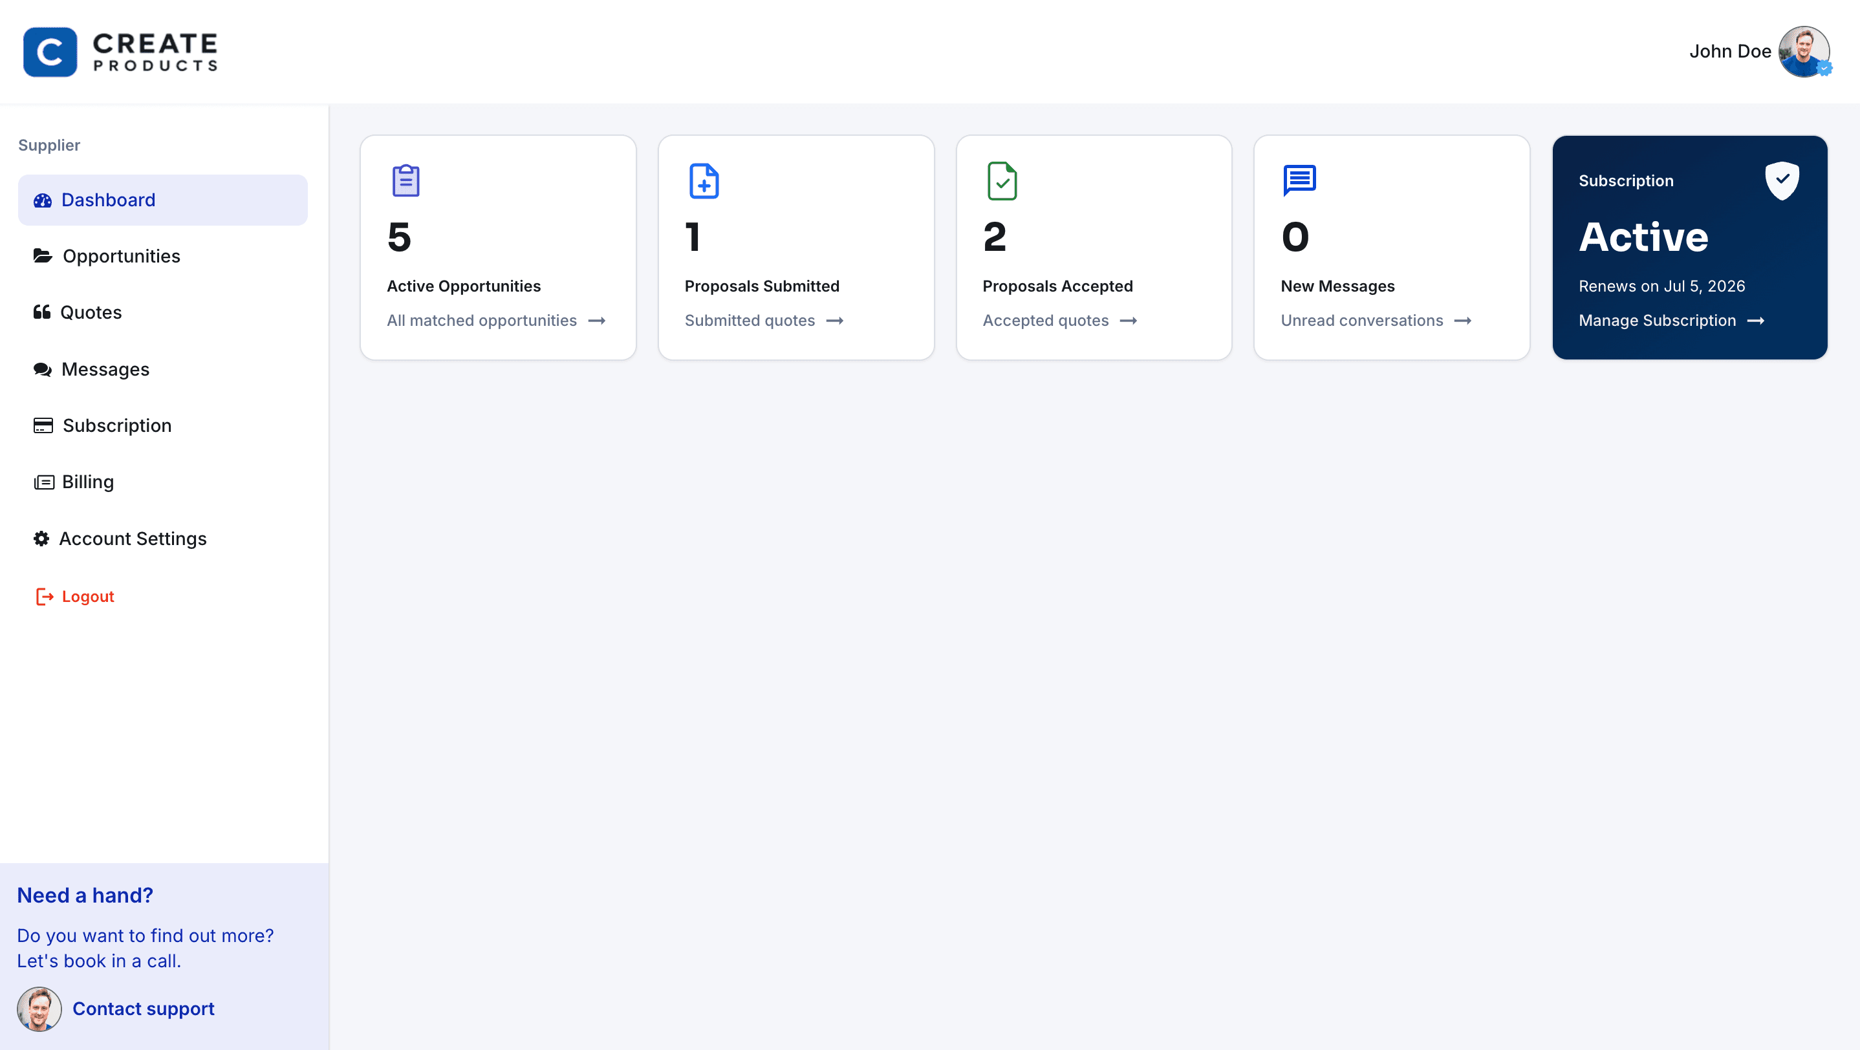The width and height of the screenshot is (1860, 1050).
Task: Click Subscription heading on dark card
Action: click(1625, 181)
